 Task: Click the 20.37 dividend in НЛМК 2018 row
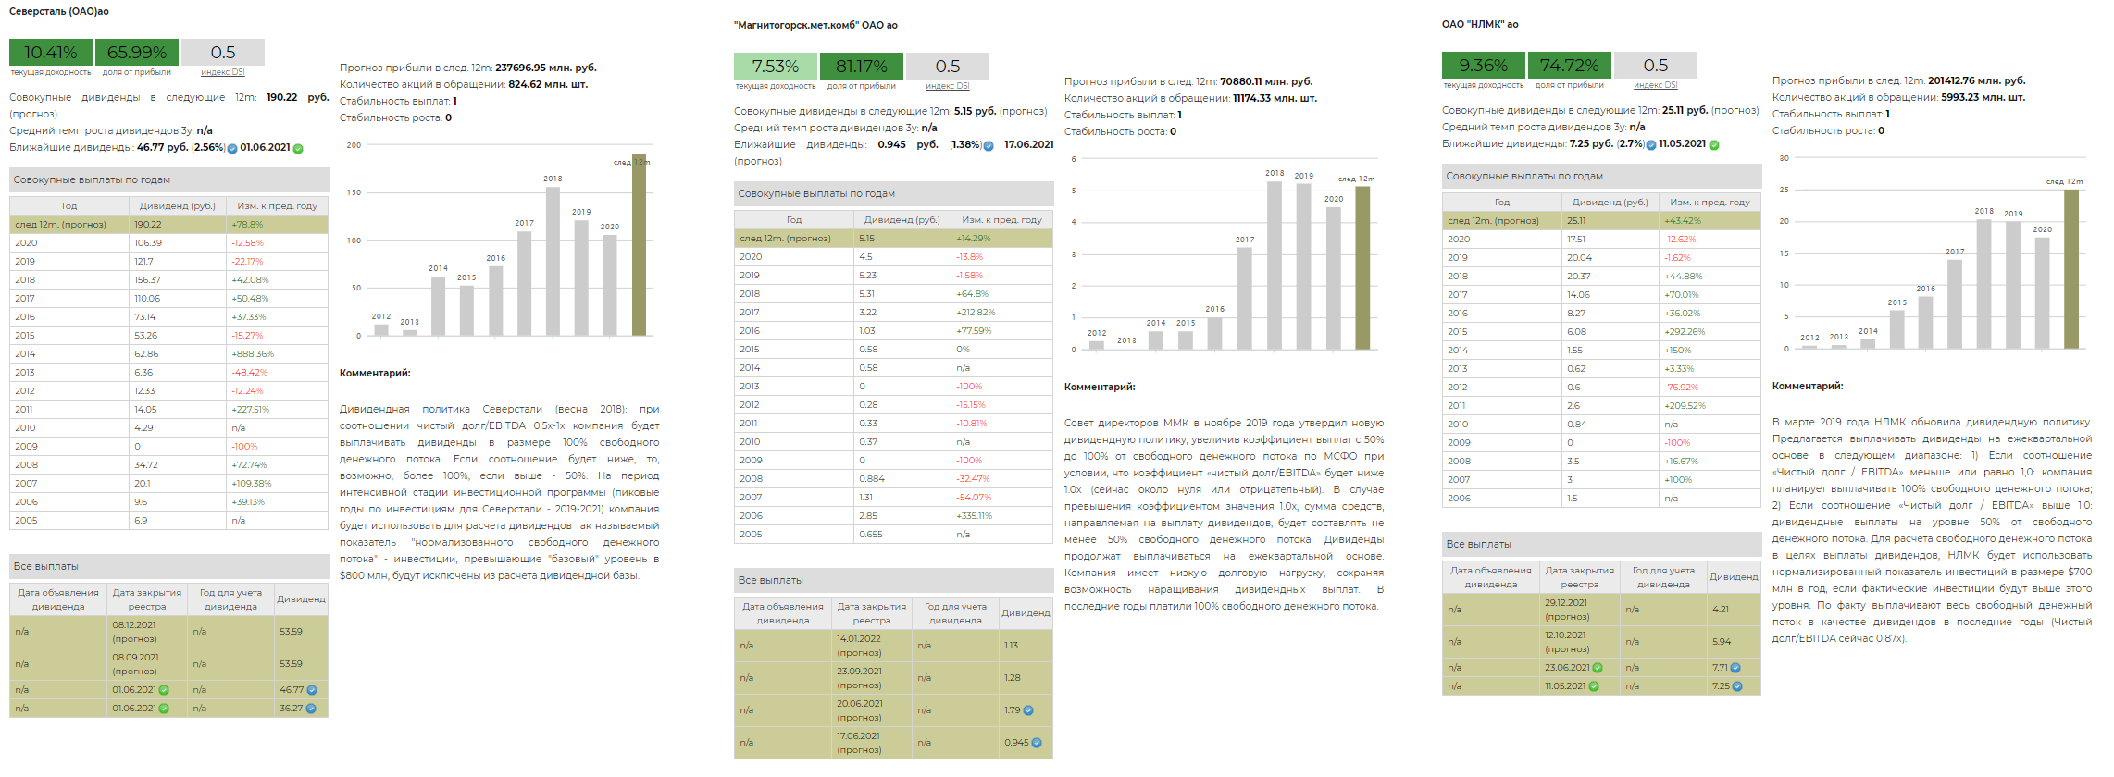pyautogui.click(x=1579, y=277)
